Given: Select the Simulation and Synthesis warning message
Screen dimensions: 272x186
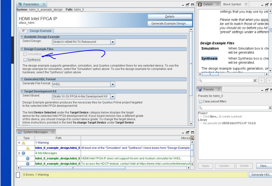Looking at the screenshot, I should 135,148.
